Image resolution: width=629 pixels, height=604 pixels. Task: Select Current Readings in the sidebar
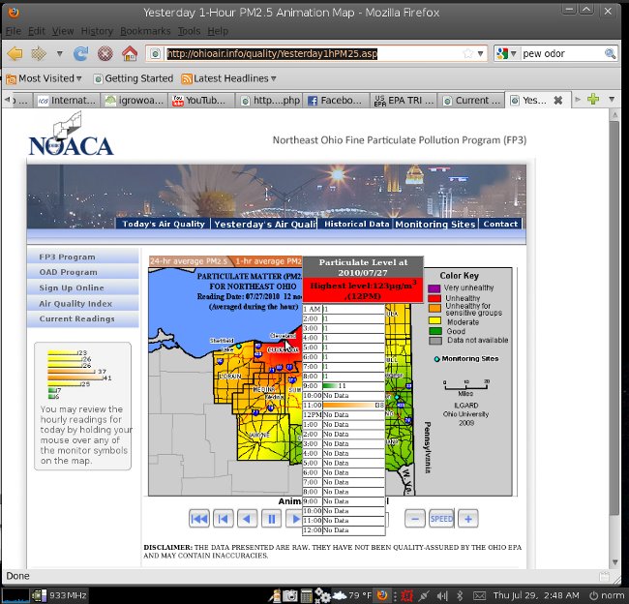[x=83, y=318]
